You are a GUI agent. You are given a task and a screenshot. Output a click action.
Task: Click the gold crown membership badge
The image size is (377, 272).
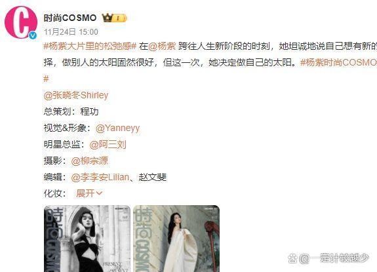click(x=114, y=18)
